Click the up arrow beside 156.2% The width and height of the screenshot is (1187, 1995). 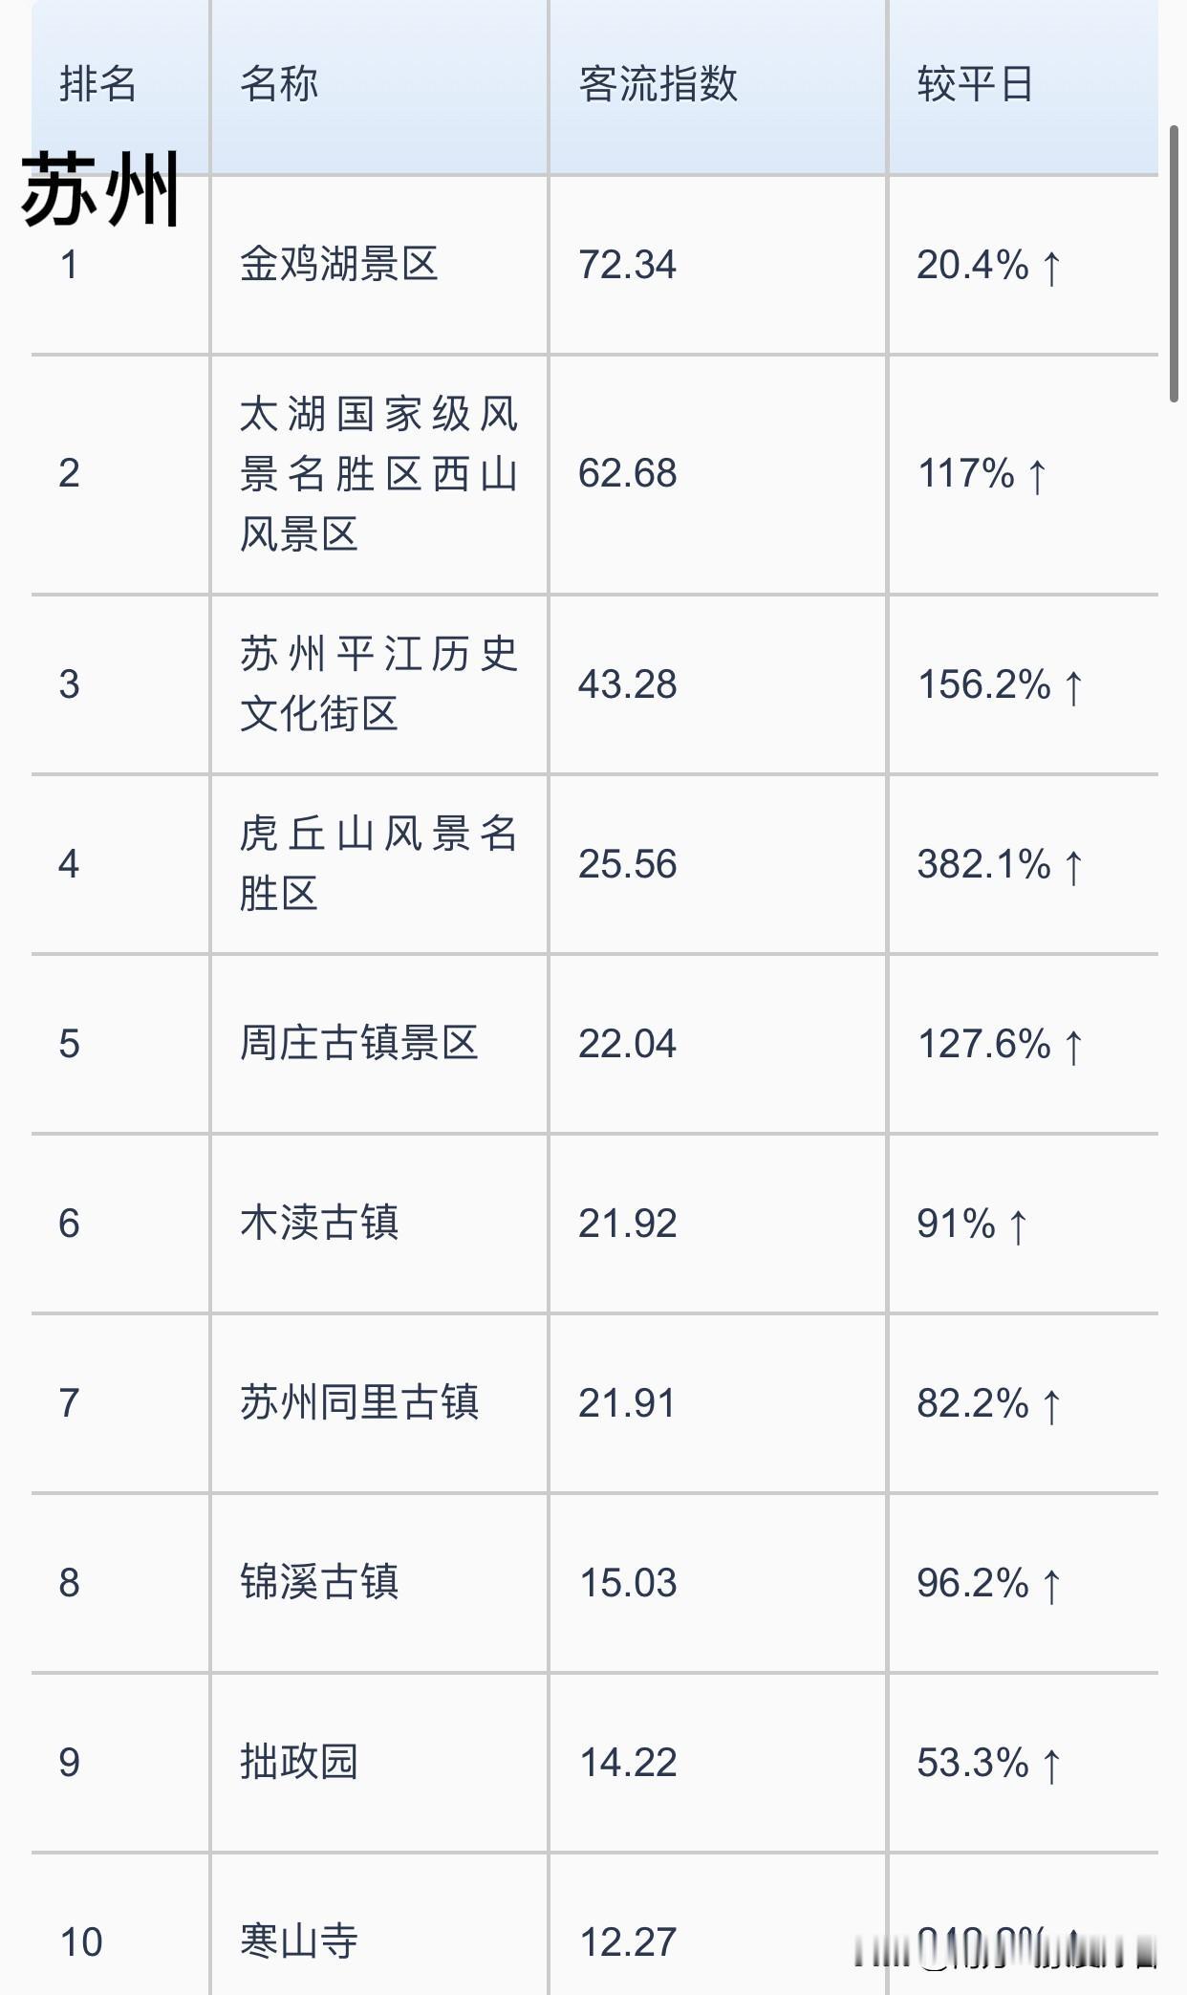(x=1073, y=686)
